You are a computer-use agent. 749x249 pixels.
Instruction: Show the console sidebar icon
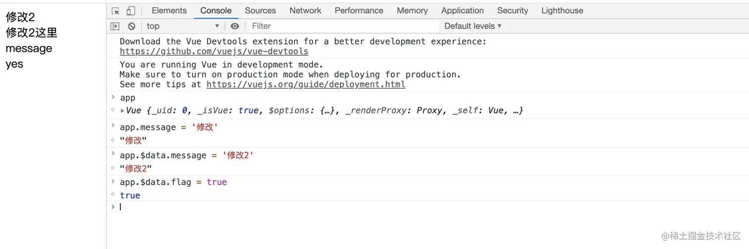click(115, 26)
